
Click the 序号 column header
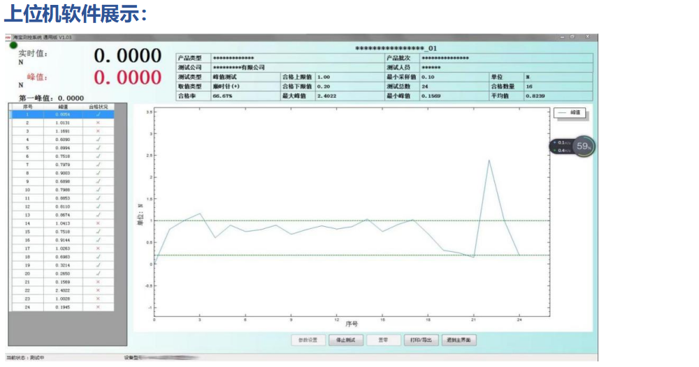tap(28, 107)
